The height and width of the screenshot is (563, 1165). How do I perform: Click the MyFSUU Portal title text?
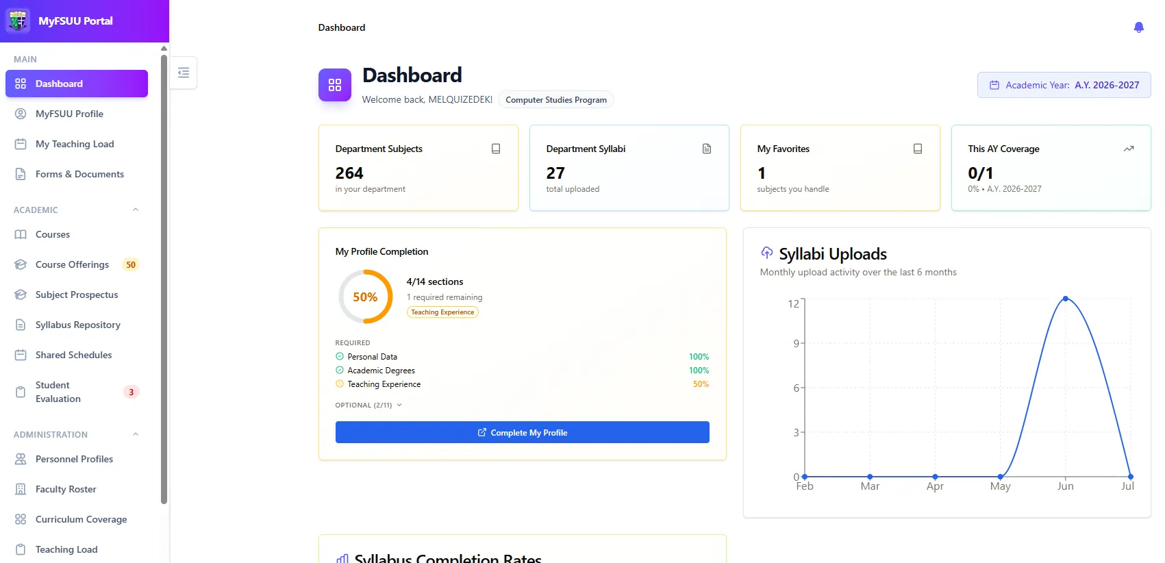75,21
